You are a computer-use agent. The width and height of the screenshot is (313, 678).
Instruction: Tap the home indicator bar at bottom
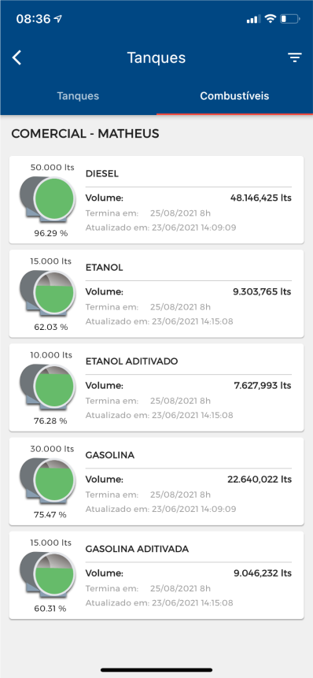[156, 670]
